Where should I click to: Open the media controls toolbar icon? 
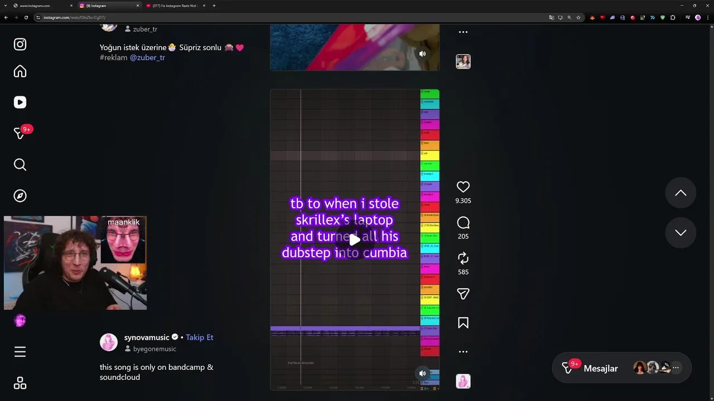pyautogui.click(x=688, y=17)
